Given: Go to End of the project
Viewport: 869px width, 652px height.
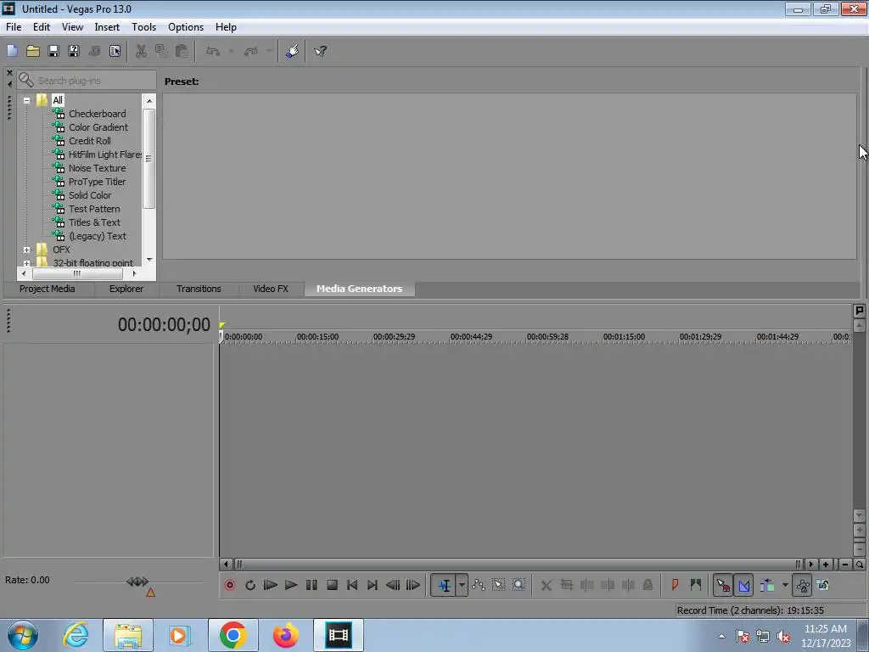Looking at the screenshot, I should (373, 585).
